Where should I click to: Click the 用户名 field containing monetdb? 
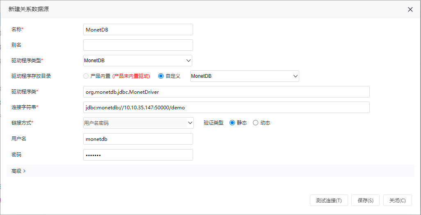tap(138, 139)
